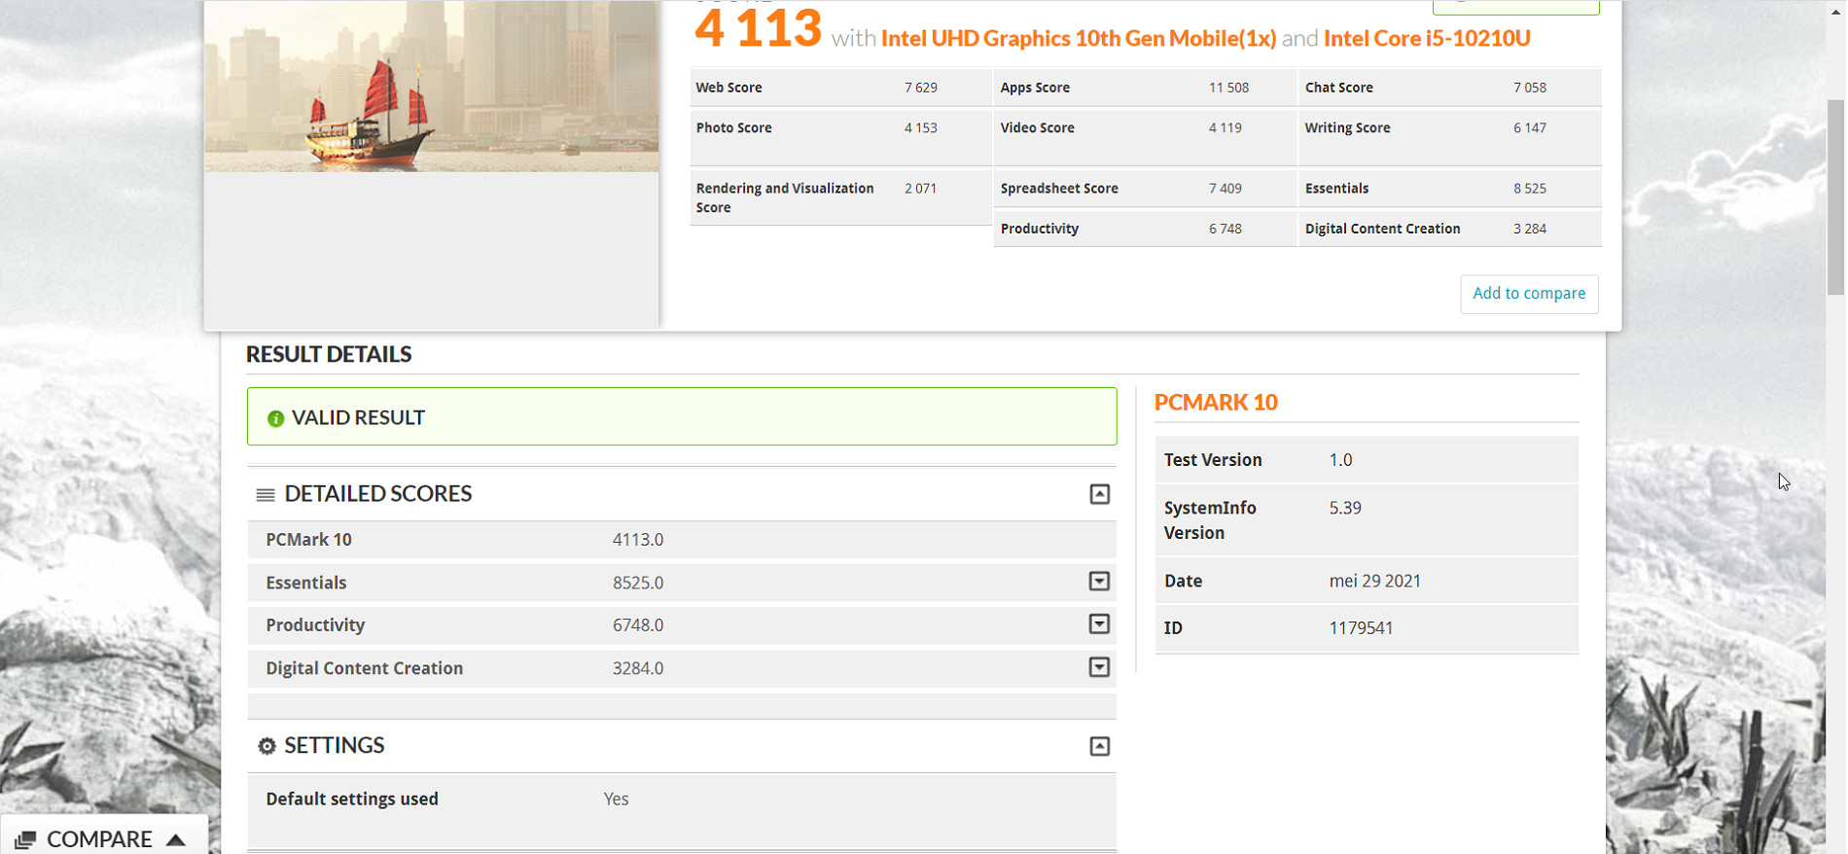Click the Rendering score value 2 071

click(920, 189)
